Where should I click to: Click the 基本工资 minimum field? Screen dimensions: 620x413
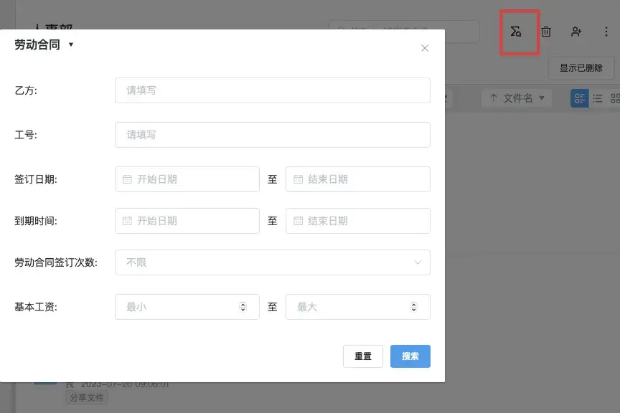click(187, 307)
